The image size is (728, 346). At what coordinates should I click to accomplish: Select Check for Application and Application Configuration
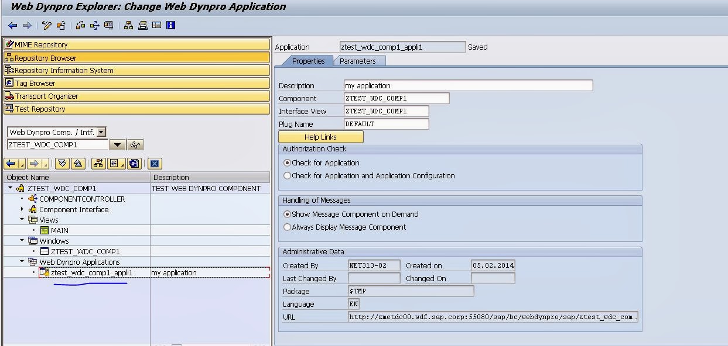tap(287, 176)
